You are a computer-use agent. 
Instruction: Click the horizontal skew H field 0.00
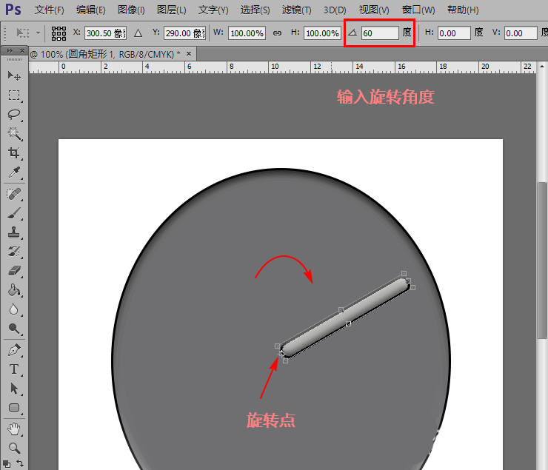(454, 33)
